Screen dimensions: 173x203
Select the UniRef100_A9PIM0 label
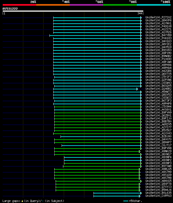point(158,53)
